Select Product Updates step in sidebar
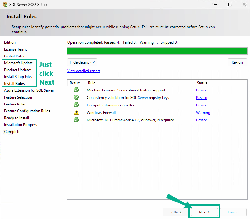This screenshot has height=219, width=250. tap(18, 70)
